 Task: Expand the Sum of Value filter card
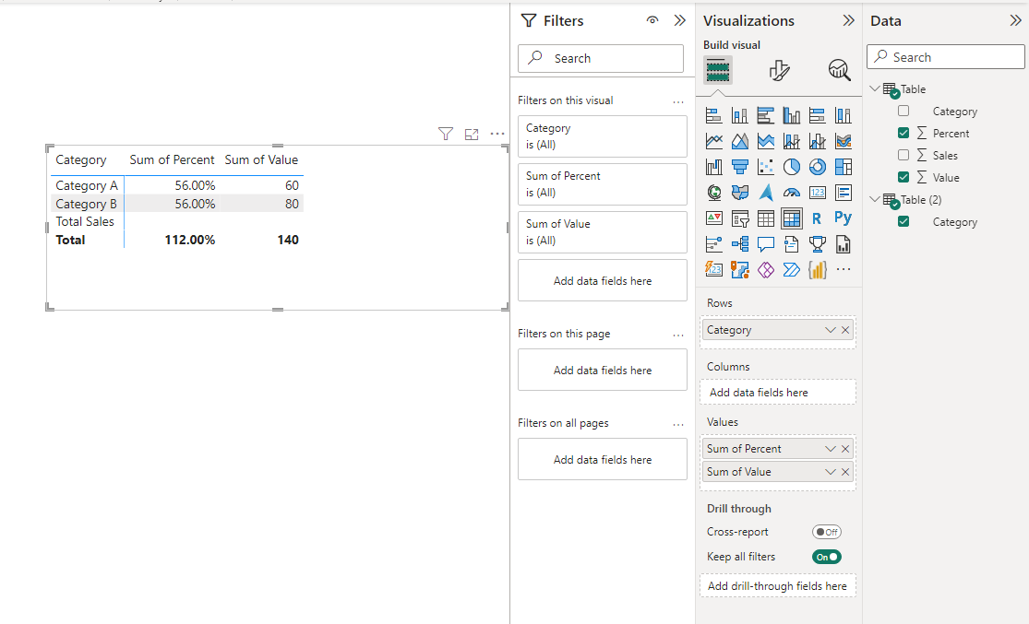click(x=603, y=232)
